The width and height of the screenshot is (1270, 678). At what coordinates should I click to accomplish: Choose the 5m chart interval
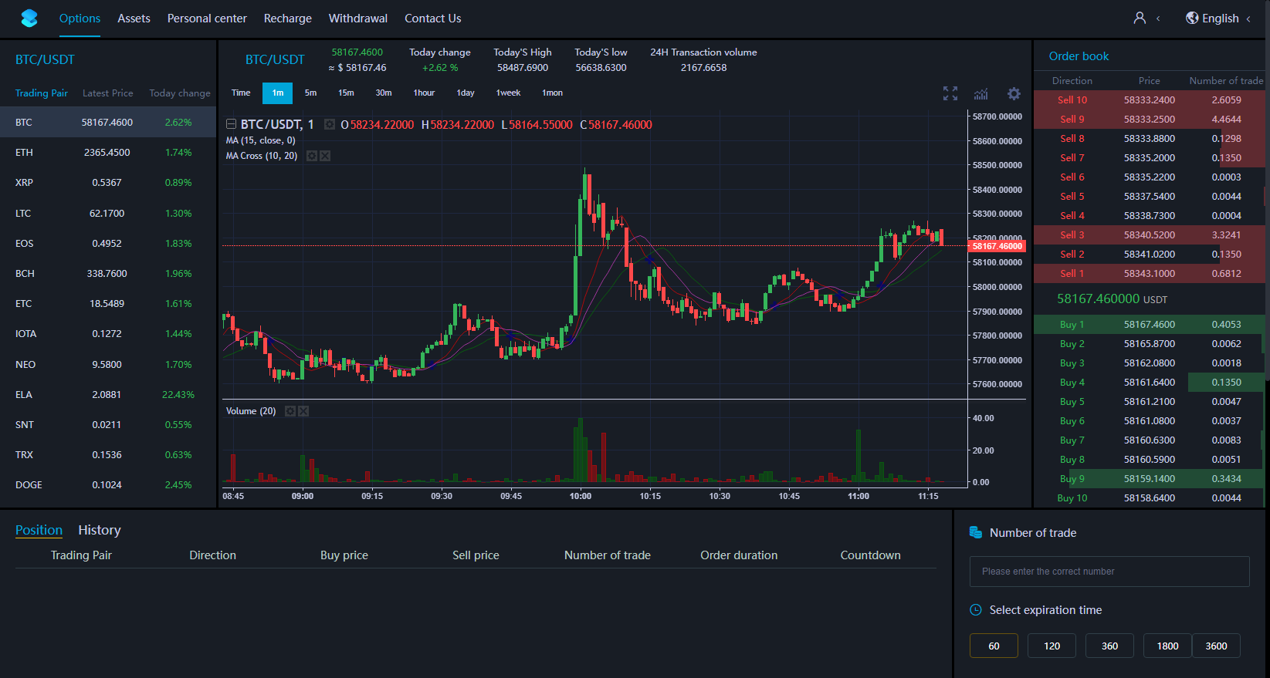[x=310, y=93]
